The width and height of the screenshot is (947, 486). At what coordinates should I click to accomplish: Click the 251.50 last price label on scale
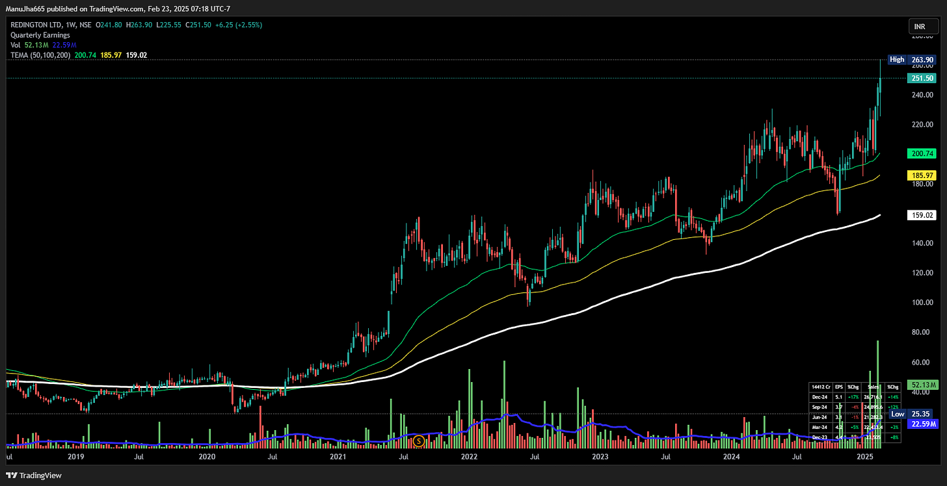coord(922,78)
